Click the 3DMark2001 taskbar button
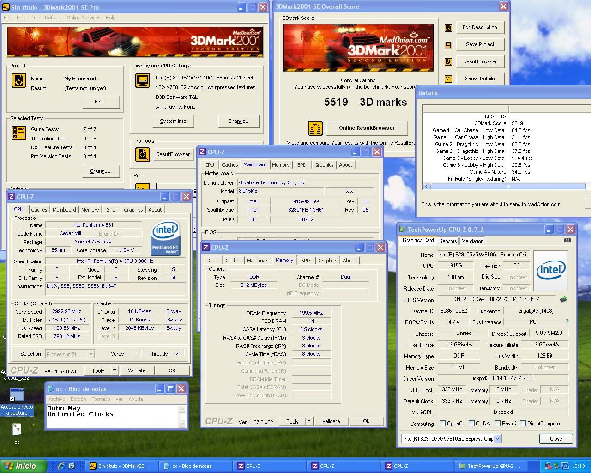The height and width of the screenshot is (473, 591). click(121, 466)
